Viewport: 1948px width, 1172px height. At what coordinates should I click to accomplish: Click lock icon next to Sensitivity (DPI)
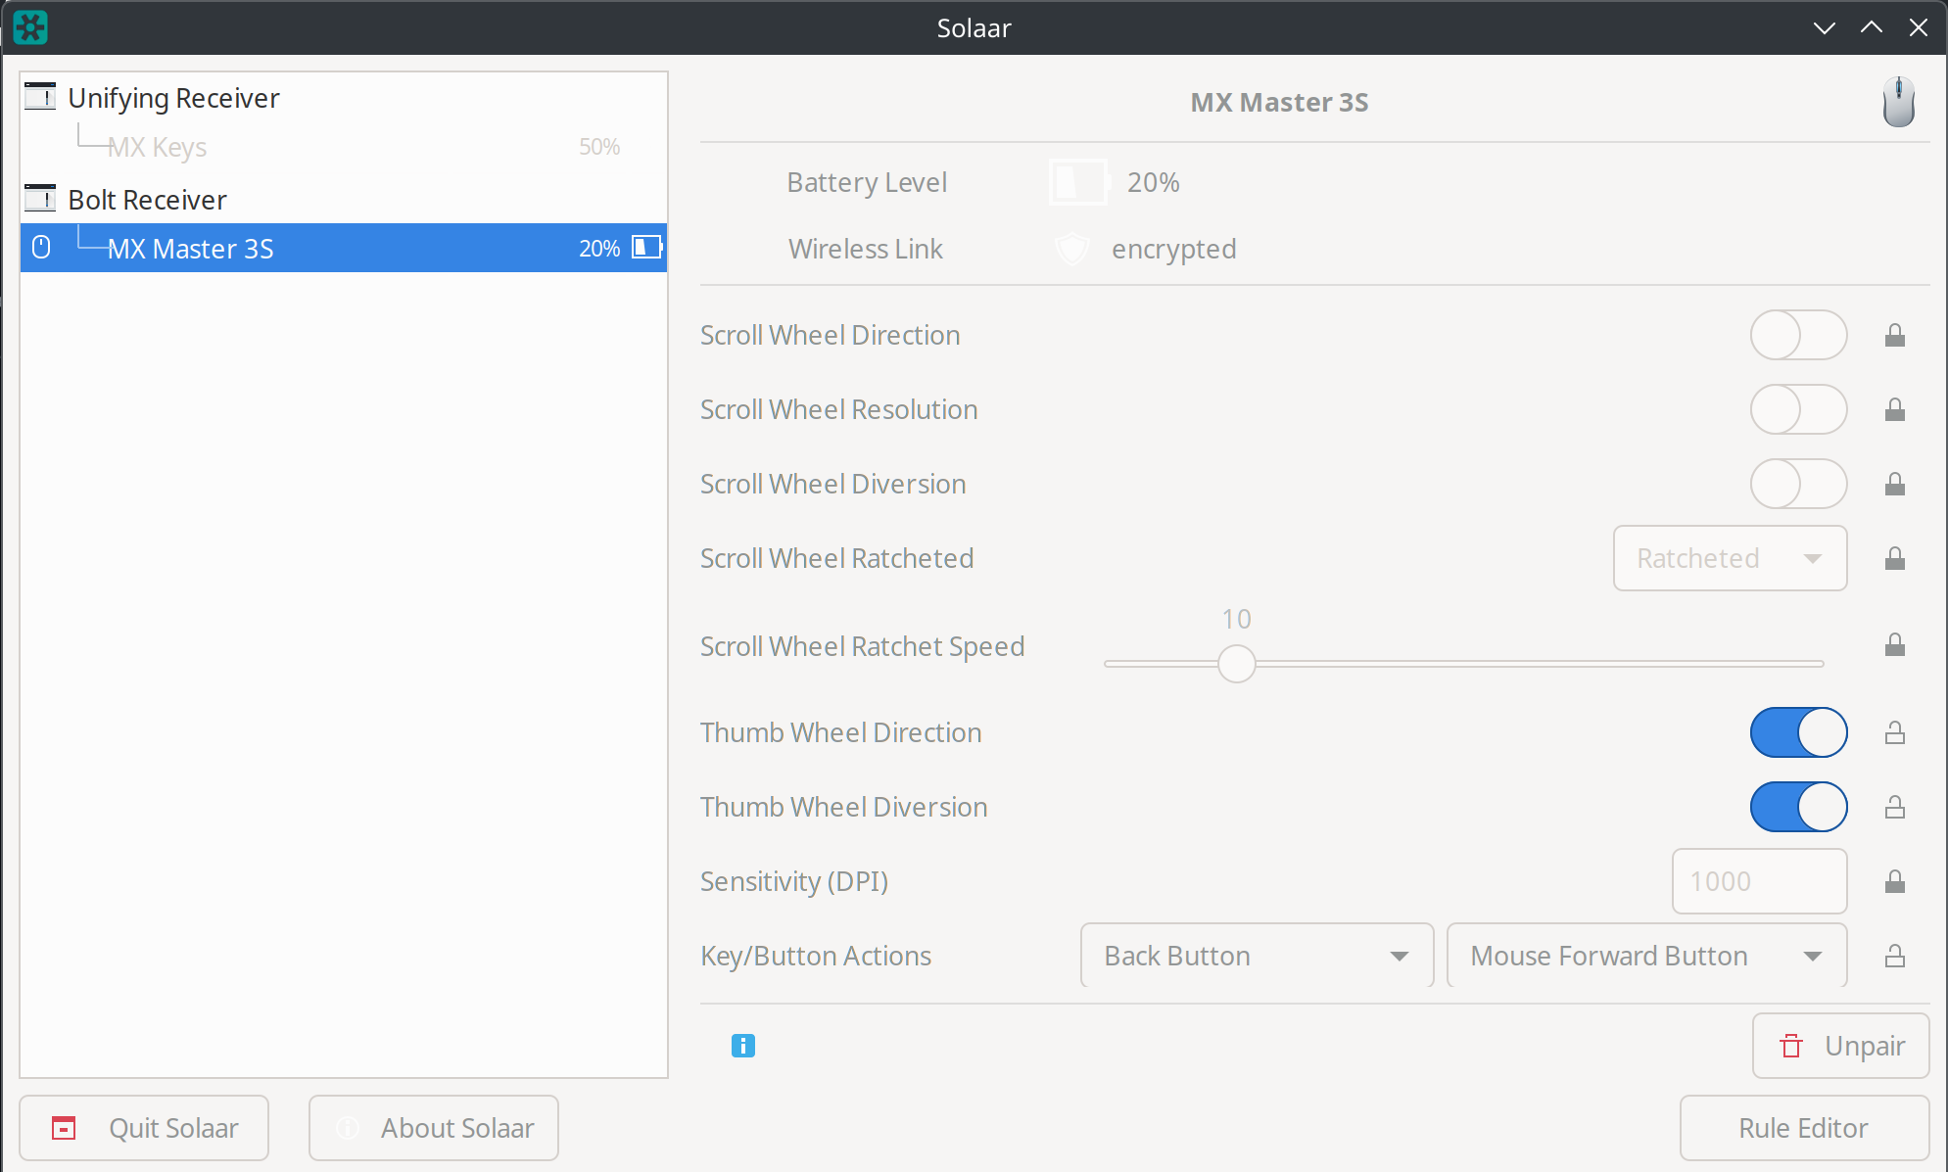coord(1894,882)
